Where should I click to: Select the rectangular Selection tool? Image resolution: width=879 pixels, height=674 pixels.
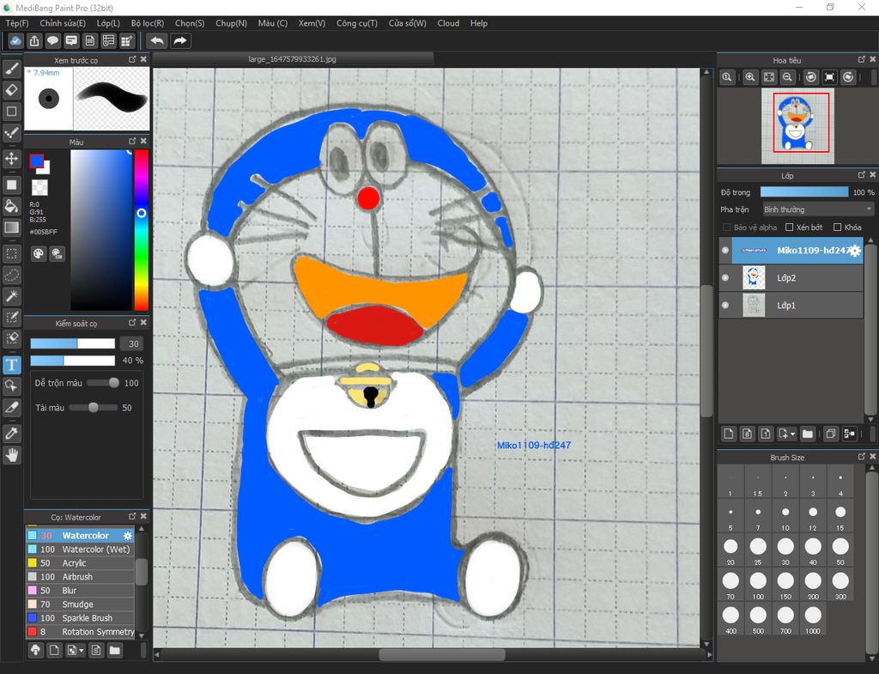tap(12, 253)
